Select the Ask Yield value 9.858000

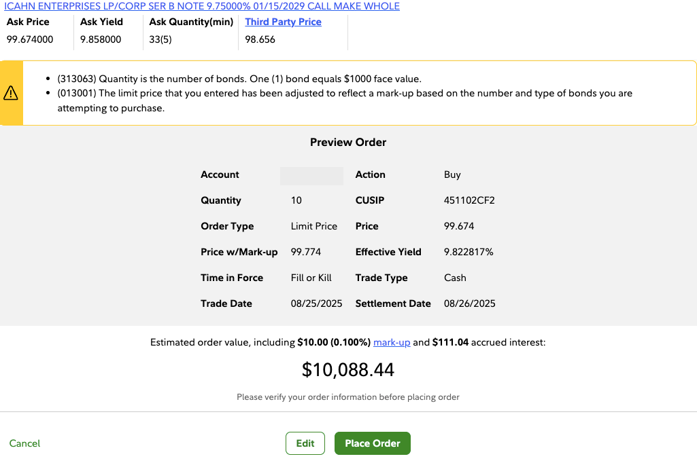point(101,39)
